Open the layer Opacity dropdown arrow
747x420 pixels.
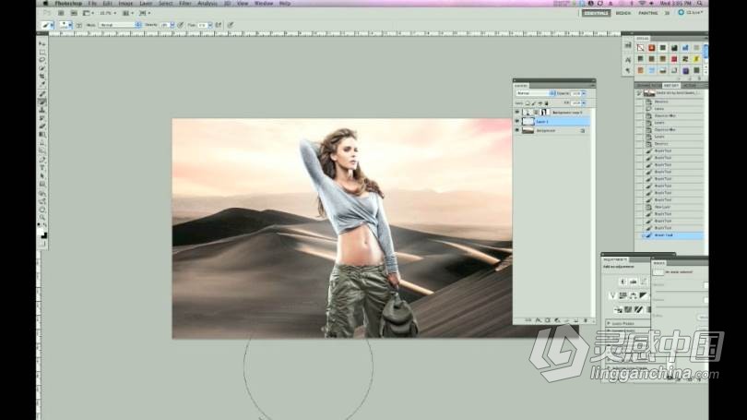tap(584, 93)
